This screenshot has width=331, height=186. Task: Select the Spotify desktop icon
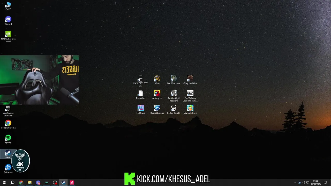coord(8,139)
